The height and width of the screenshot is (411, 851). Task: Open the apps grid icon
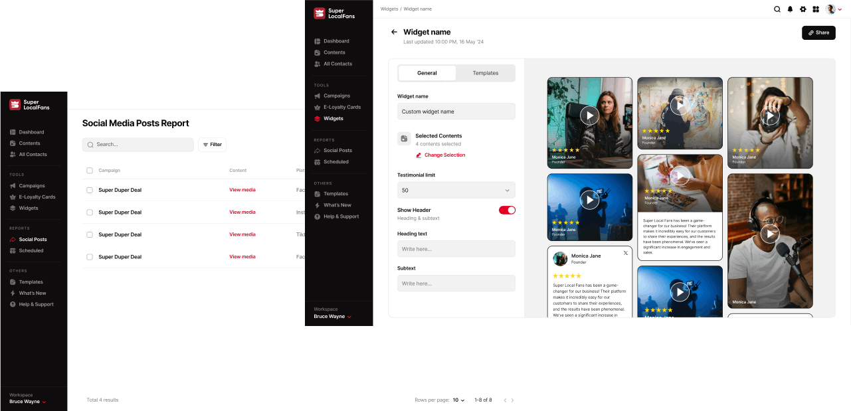(816, 9)
